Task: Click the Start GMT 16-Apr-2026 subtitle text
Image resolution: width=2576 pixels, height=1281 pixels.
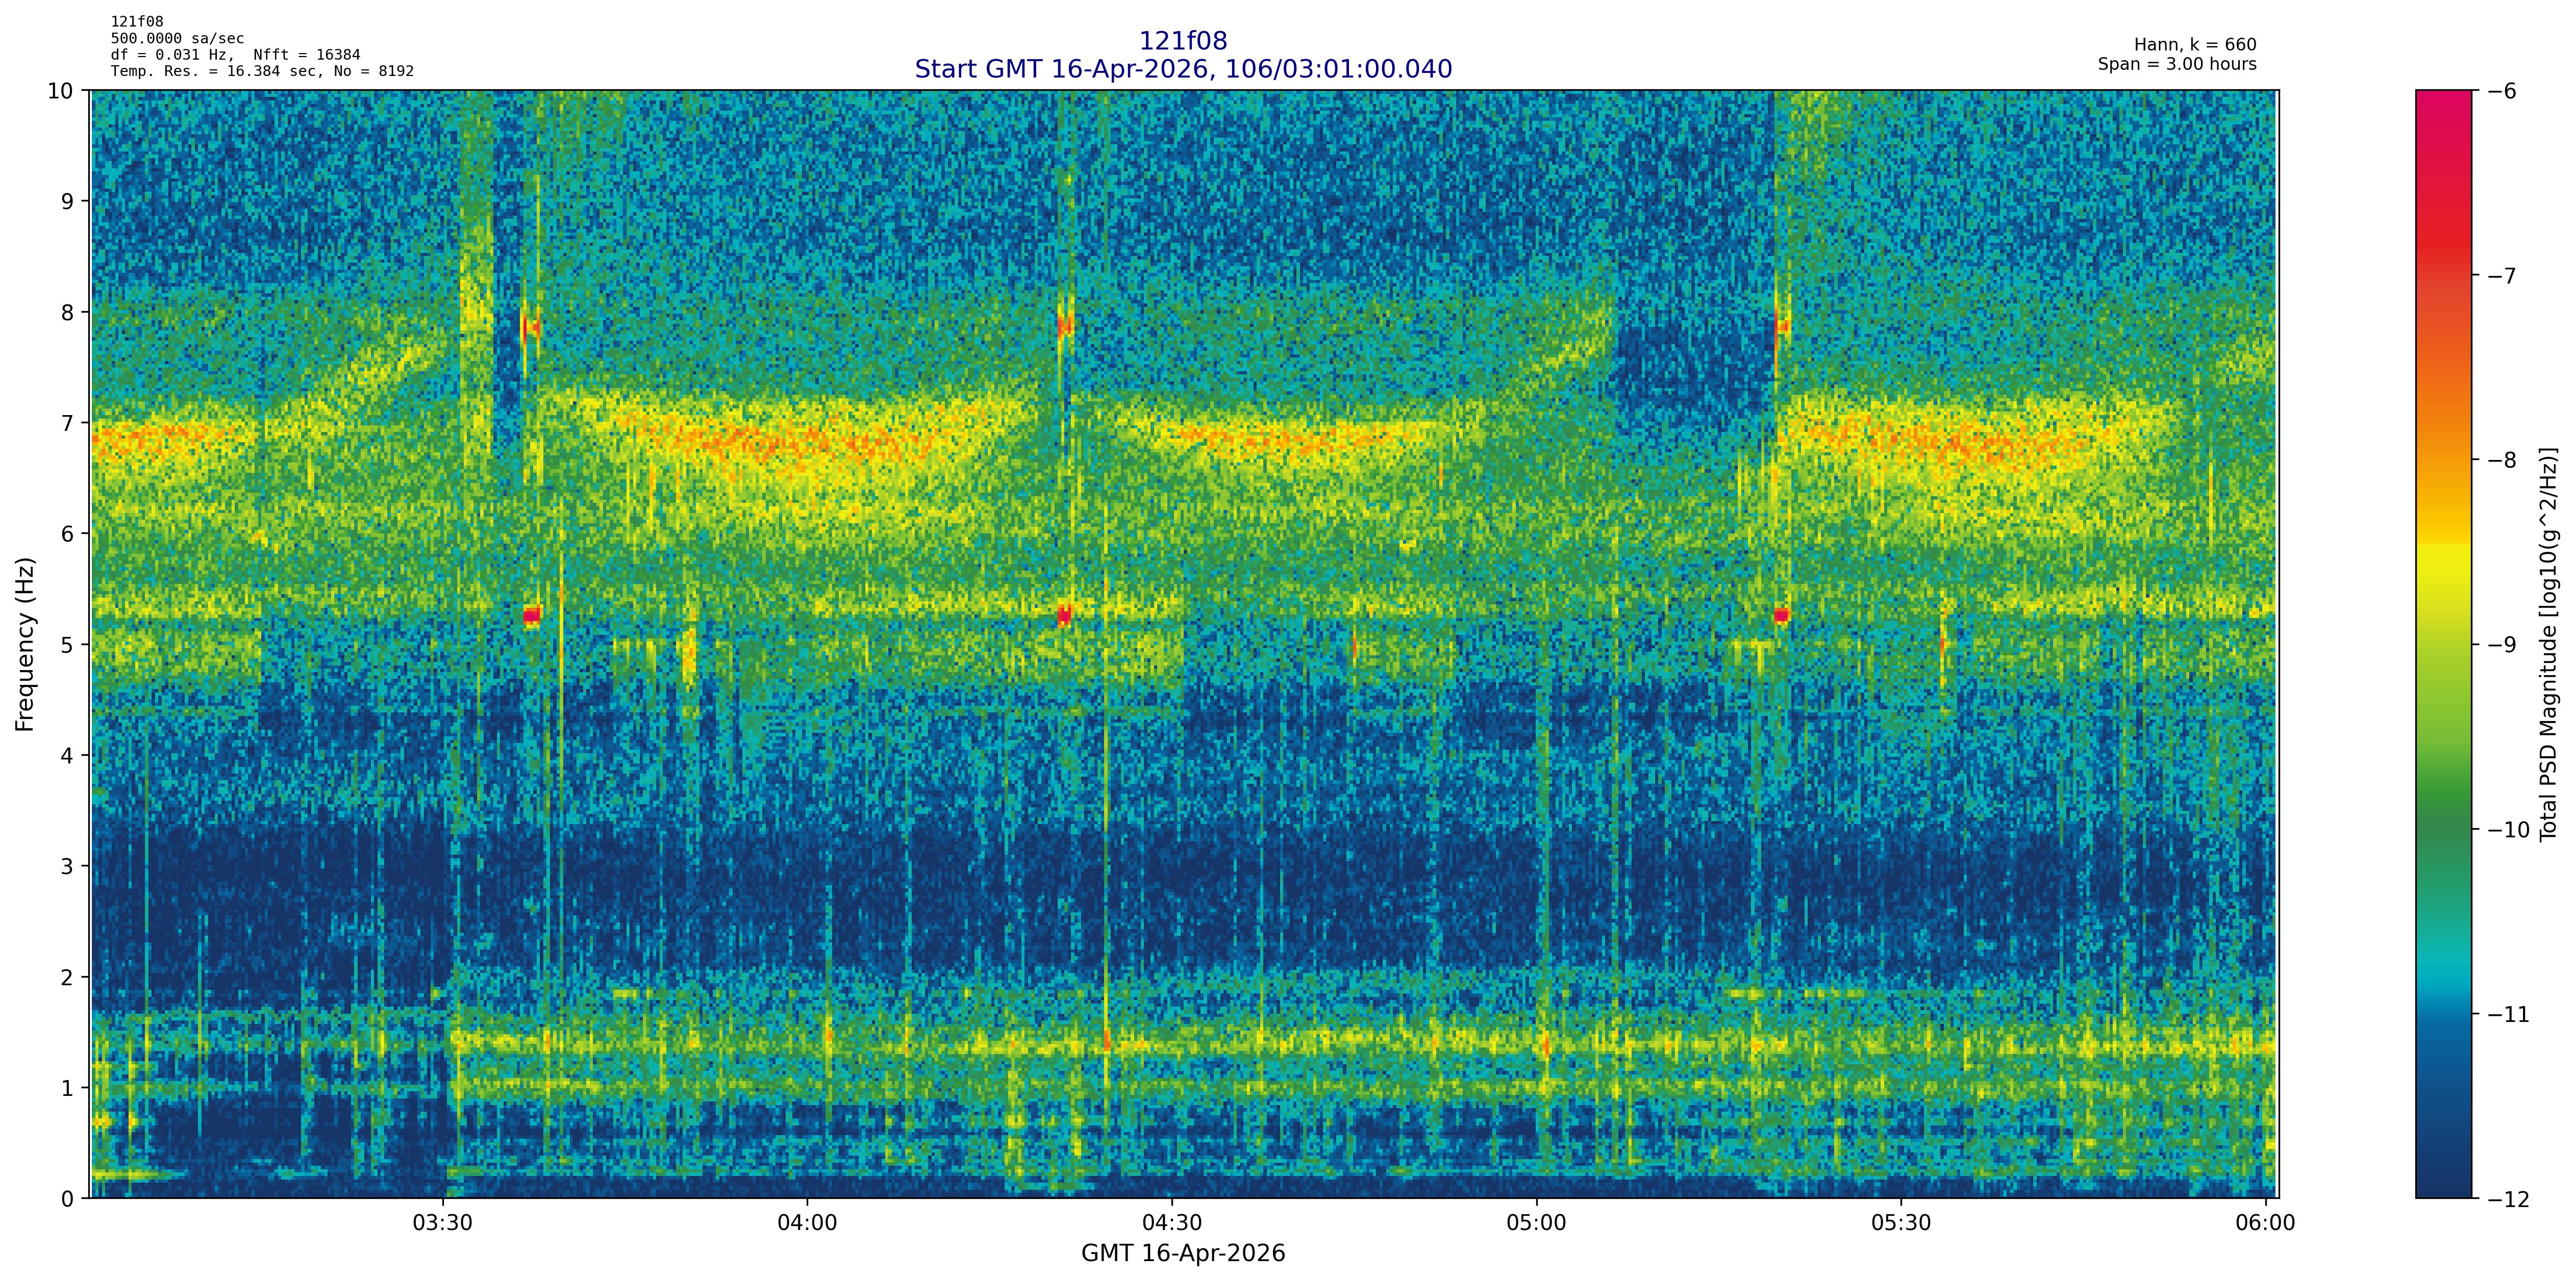Action: (x=1183, y=69)
